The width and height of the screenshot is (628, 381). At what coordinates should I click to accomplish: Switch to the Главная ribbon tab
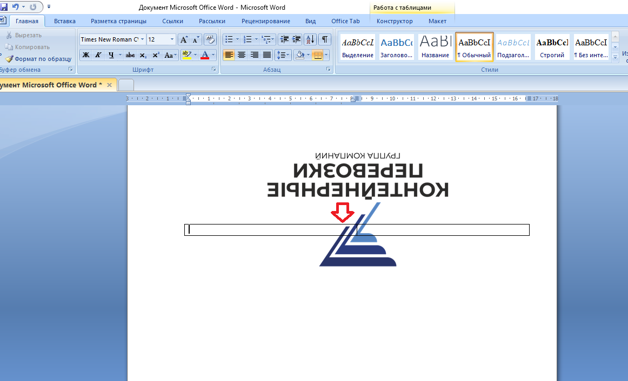tap(27, 21)
